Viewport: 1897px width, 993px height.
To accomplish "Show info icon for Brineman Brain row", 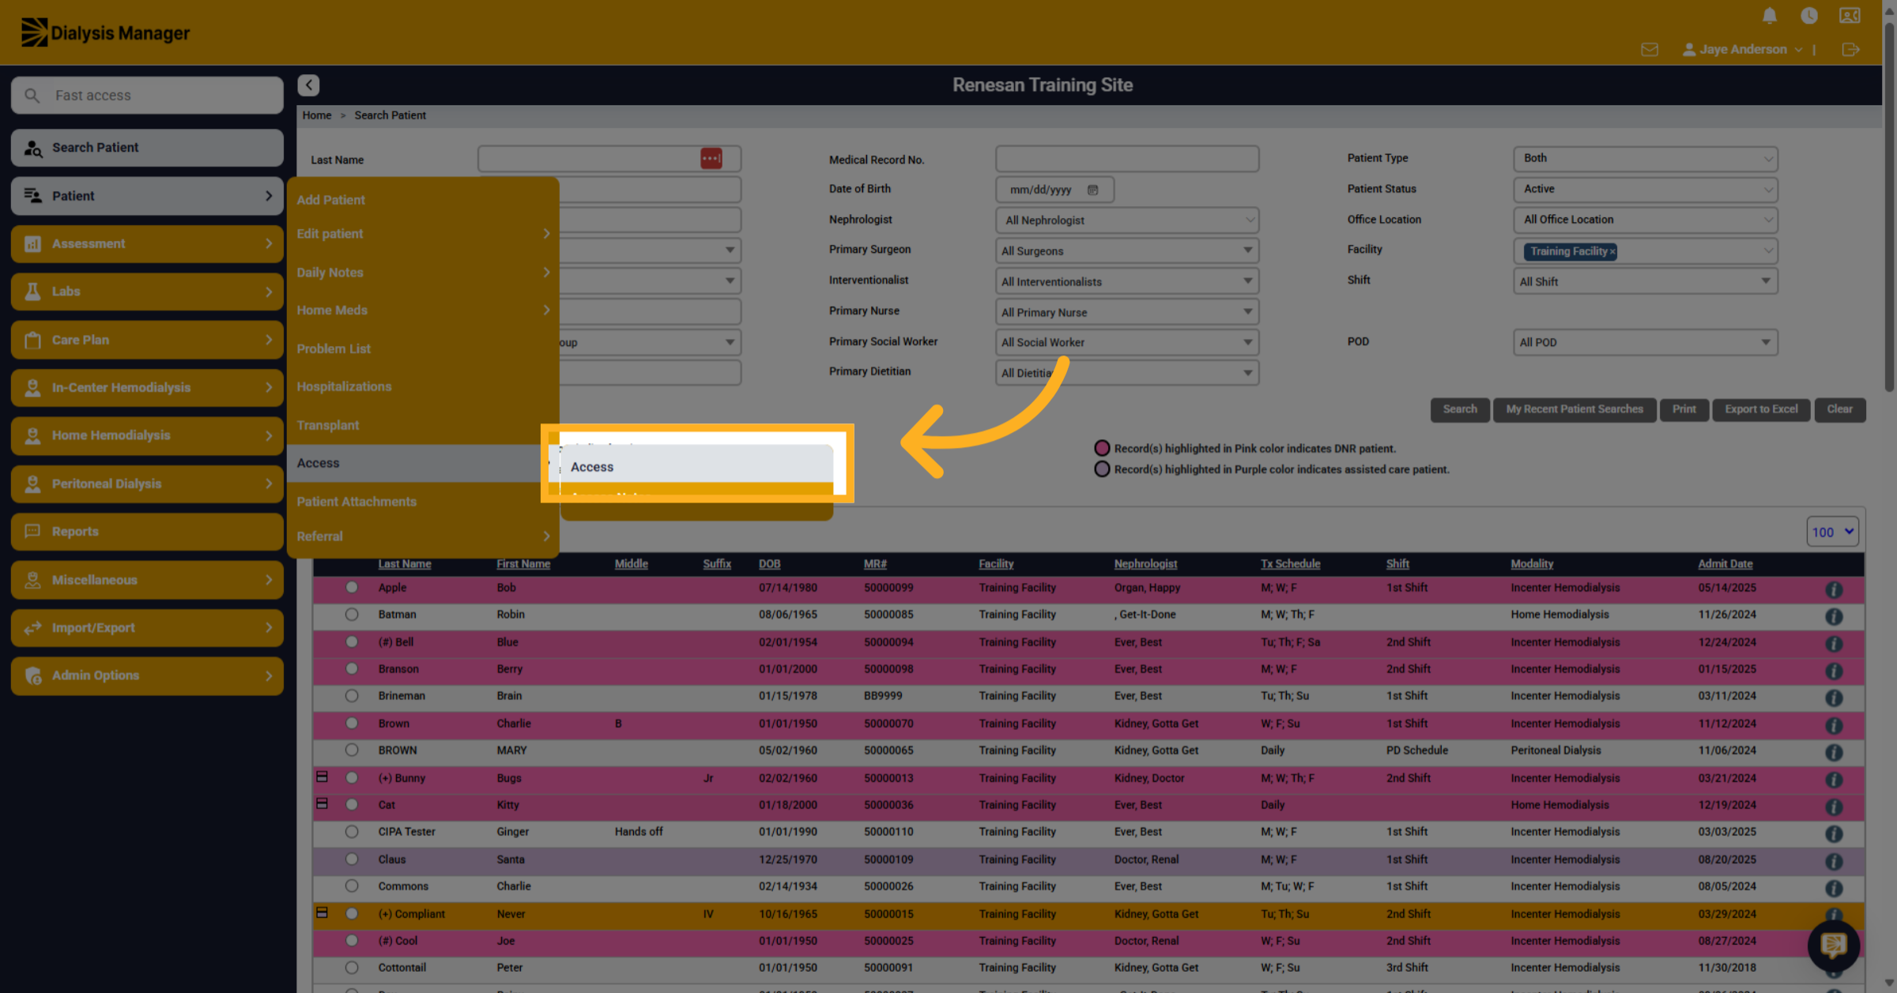I will pyautogui.click(x=1834, y=698).
